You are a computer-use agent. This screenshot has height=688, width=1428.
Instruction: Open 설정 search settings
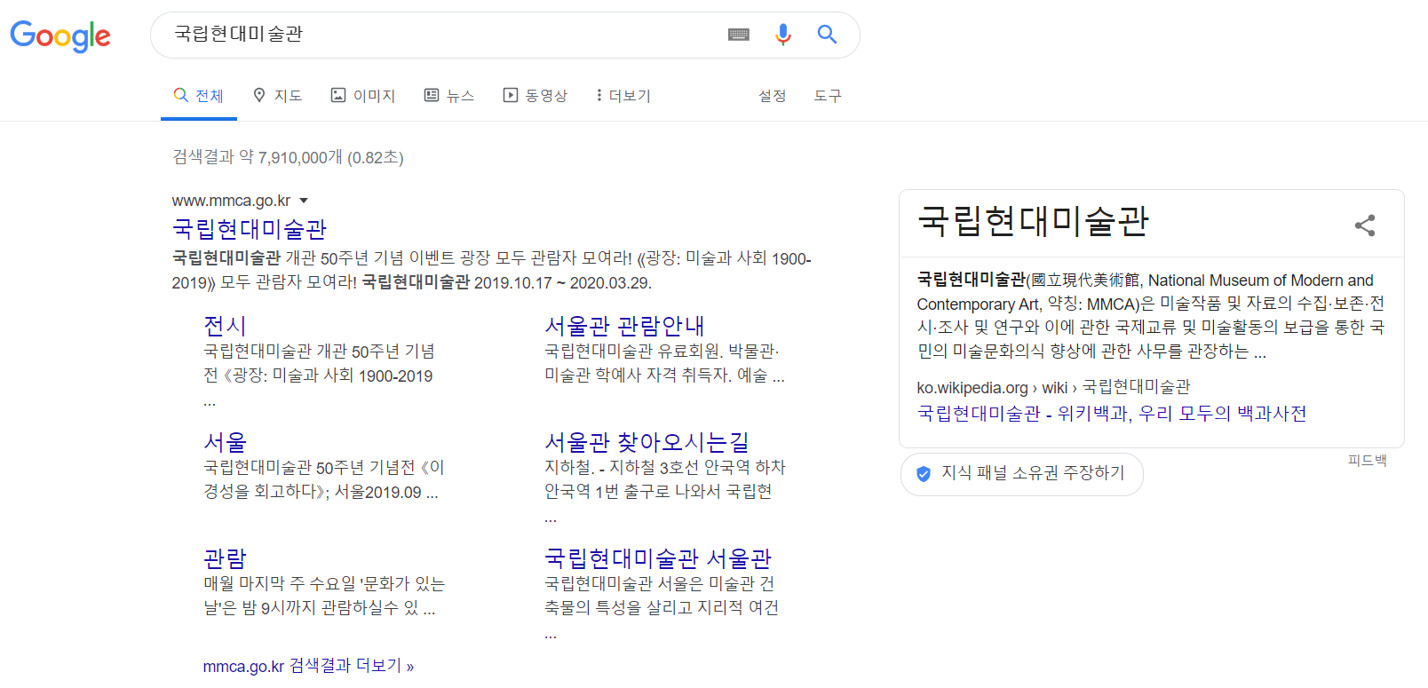coord(773,95)
